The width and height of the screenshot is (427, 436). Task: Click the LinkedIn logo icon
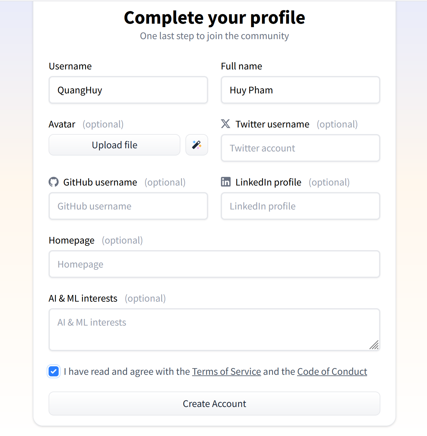tap(226, 182)
